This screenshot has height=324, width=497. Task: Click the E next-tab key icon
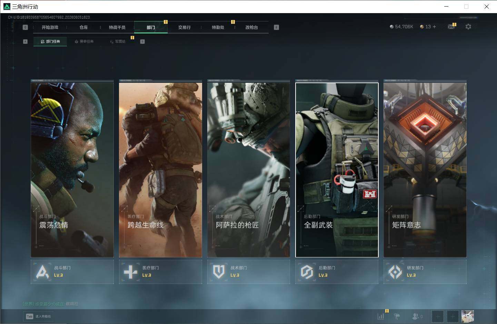(x=276, y=27)
